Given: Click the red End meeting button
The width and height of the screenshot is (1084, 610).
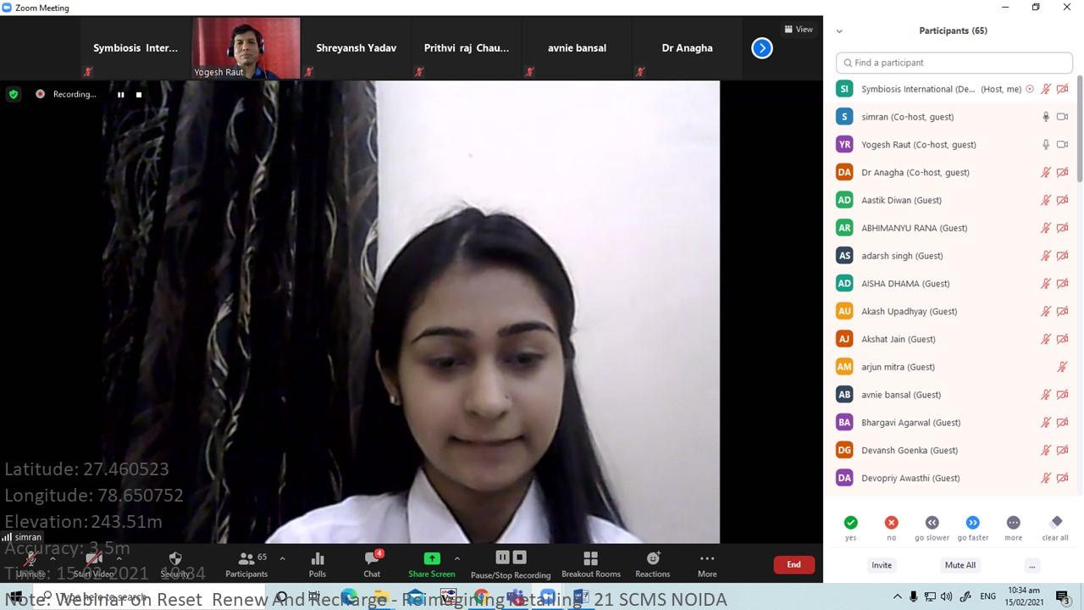Looking at the screenshot, I should click(x=794, y=564).
